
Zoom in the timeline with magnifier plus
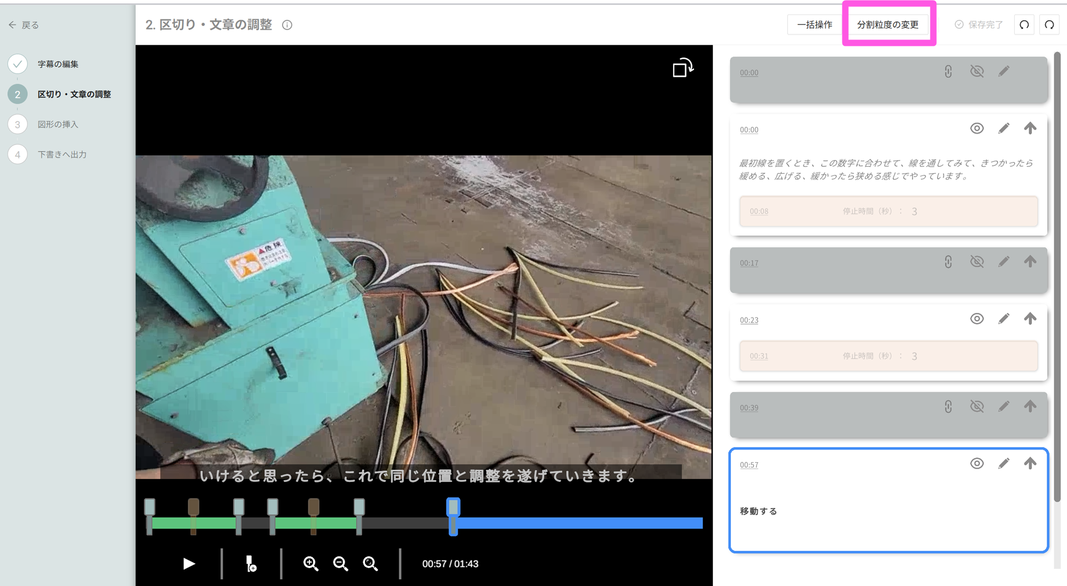tap(310, 564)
